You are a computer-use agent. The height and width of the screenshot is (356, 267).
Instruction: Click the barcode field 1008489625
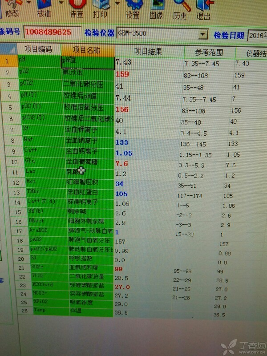(52, 32)
